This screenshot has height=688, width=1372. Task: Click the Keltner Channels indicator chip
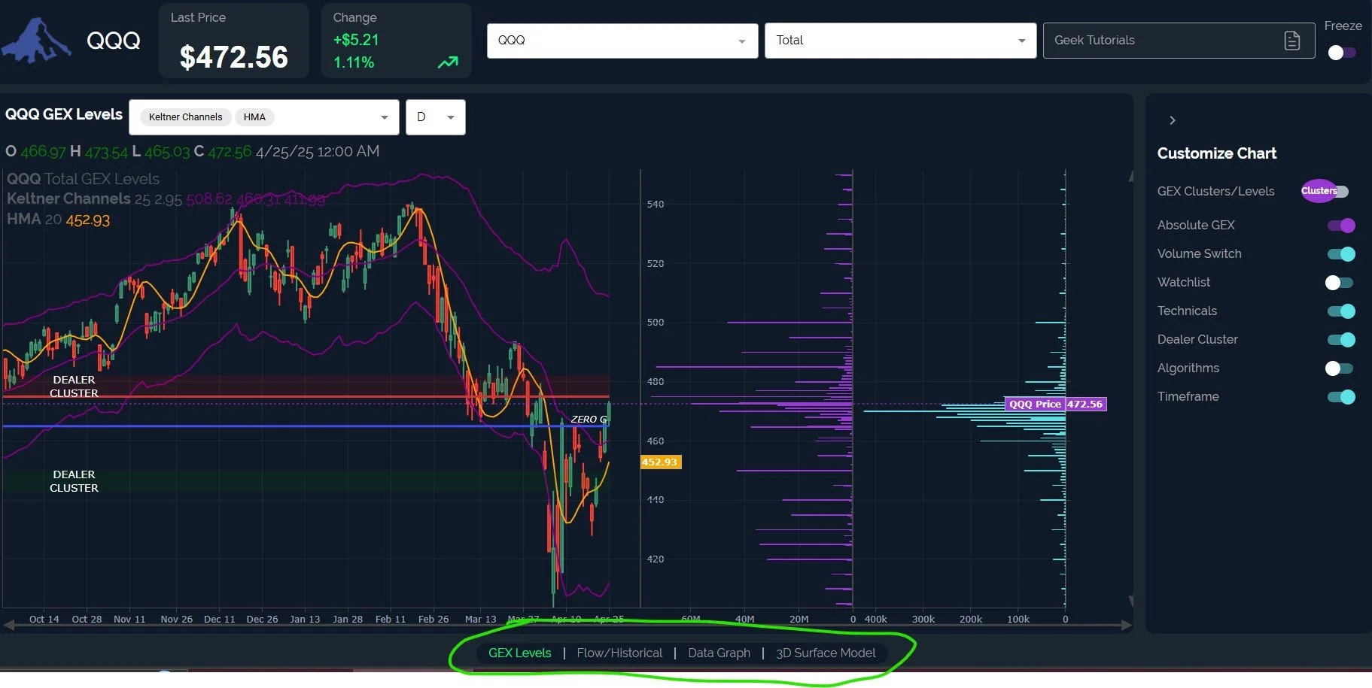(x=185, y=117)
